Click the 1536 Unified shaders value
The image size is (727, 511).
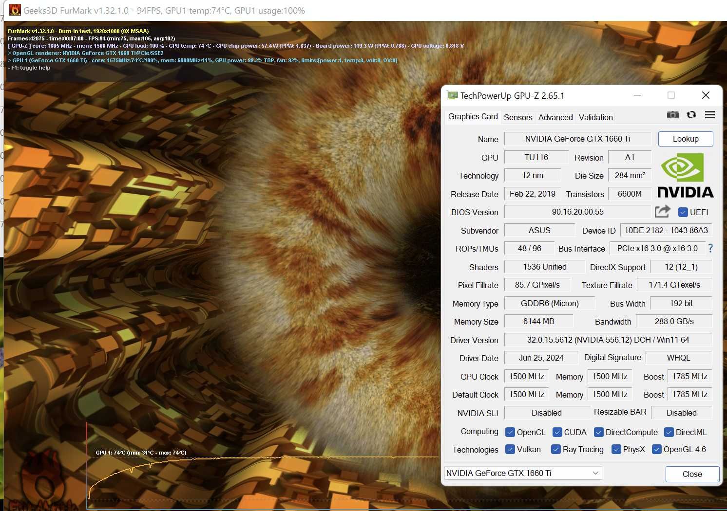(x=544, y=267)
